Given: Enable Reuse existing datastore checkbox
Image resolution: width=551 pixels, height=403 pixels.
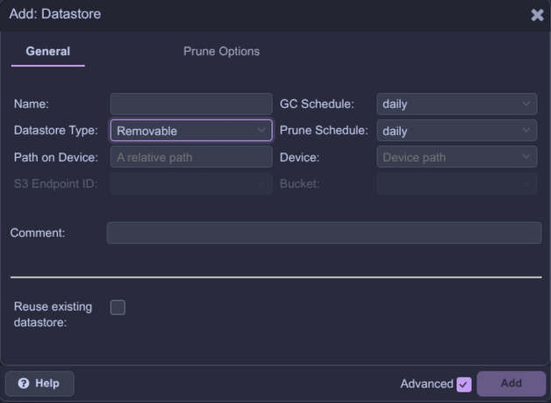Looking at the screenshot, I should pyautogui.click(x=118, y=307).
